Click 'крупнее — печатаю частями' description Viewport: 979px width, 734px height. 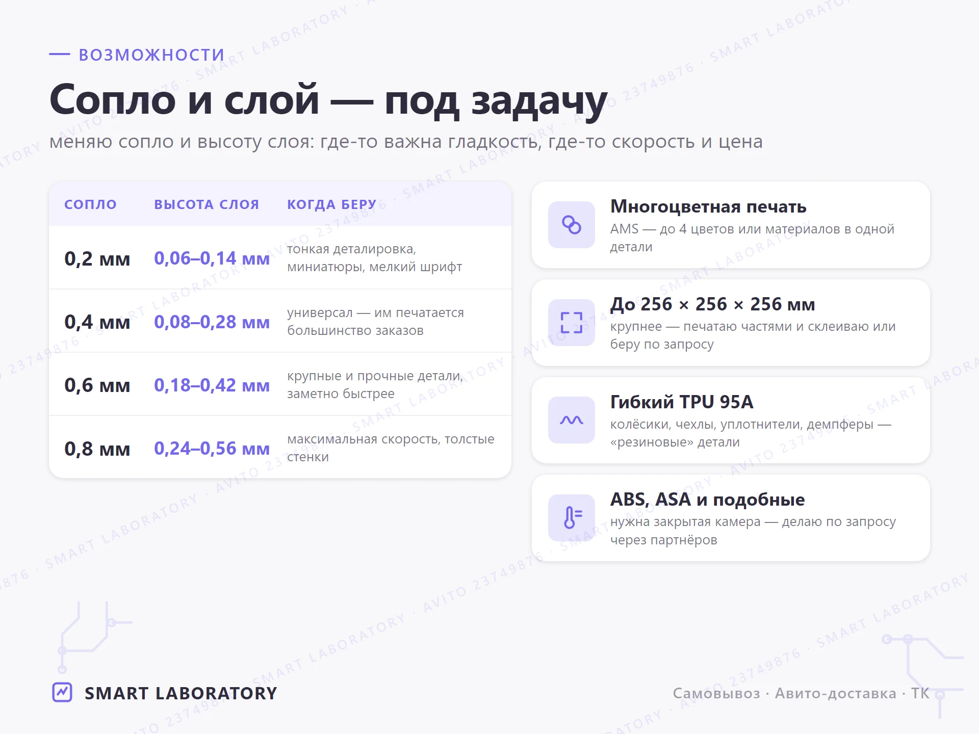tap(753, 335)
